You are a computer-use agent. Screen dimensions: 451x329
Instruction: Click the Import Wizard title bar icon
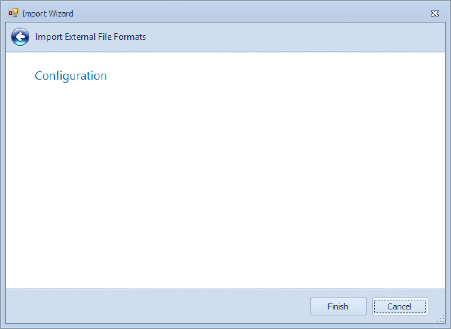[x=14, y=14]
